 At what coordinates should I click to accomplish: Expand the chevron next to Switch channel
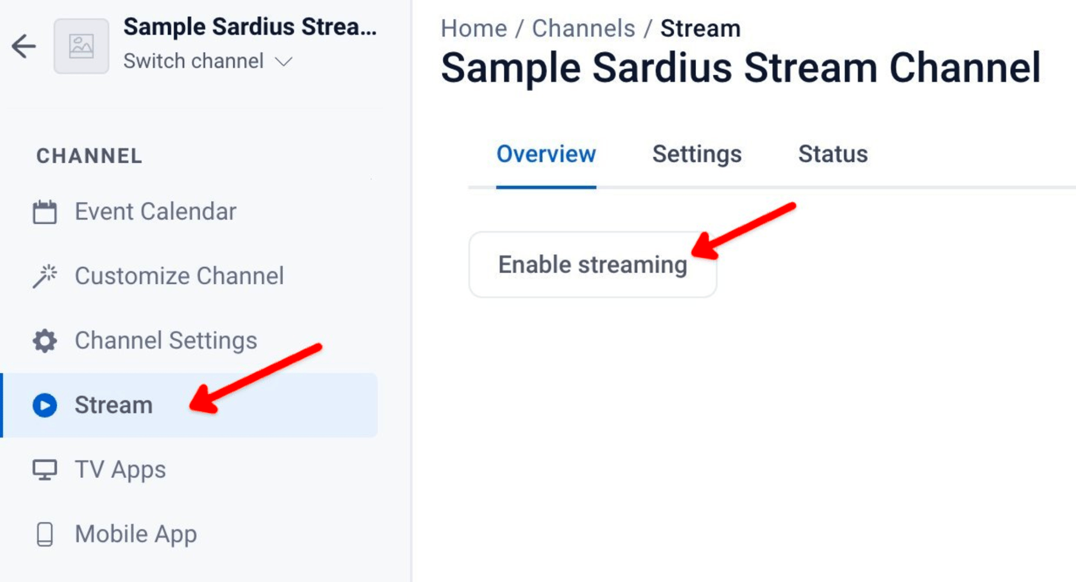285,60
